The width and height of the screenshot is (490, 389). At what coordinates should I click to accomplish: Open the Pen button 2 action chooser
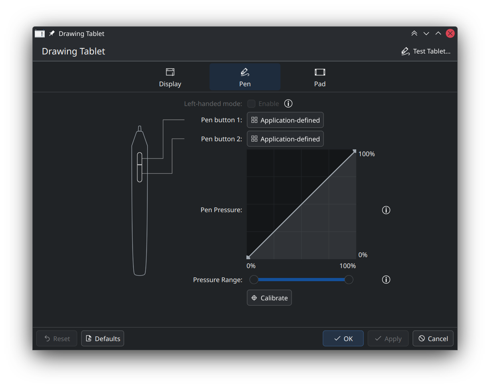pyautogui.click(x=285, y=139)
